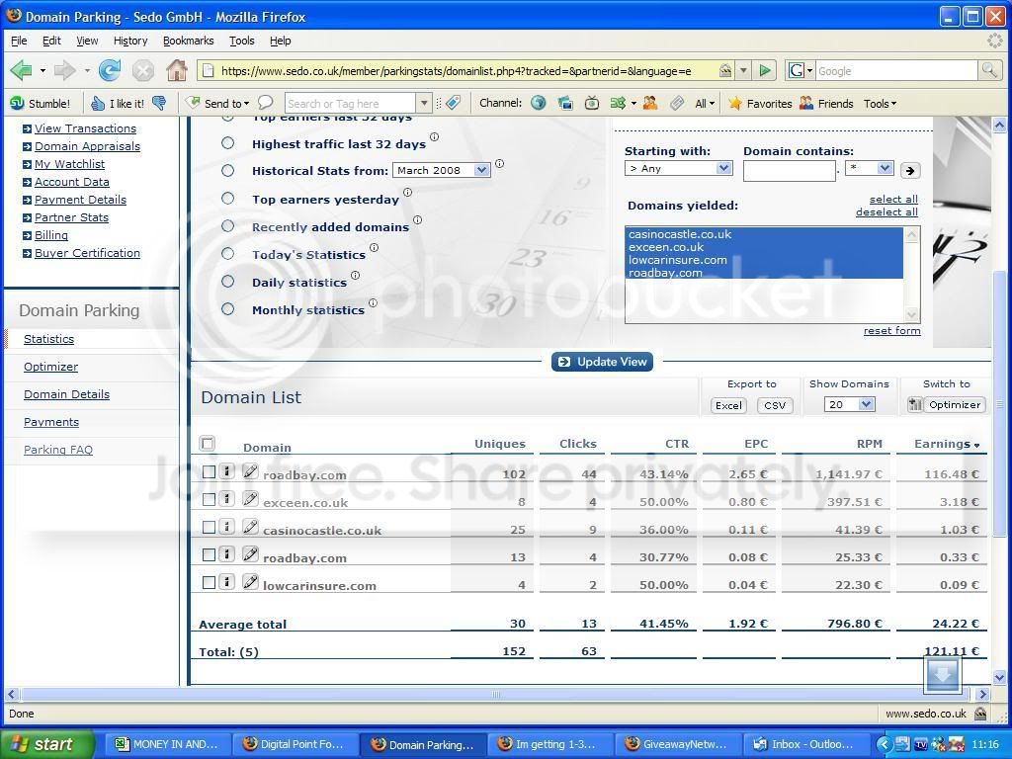Open the File menu
This screenshot has width=1012, height=759.
[x=19, y=41]
